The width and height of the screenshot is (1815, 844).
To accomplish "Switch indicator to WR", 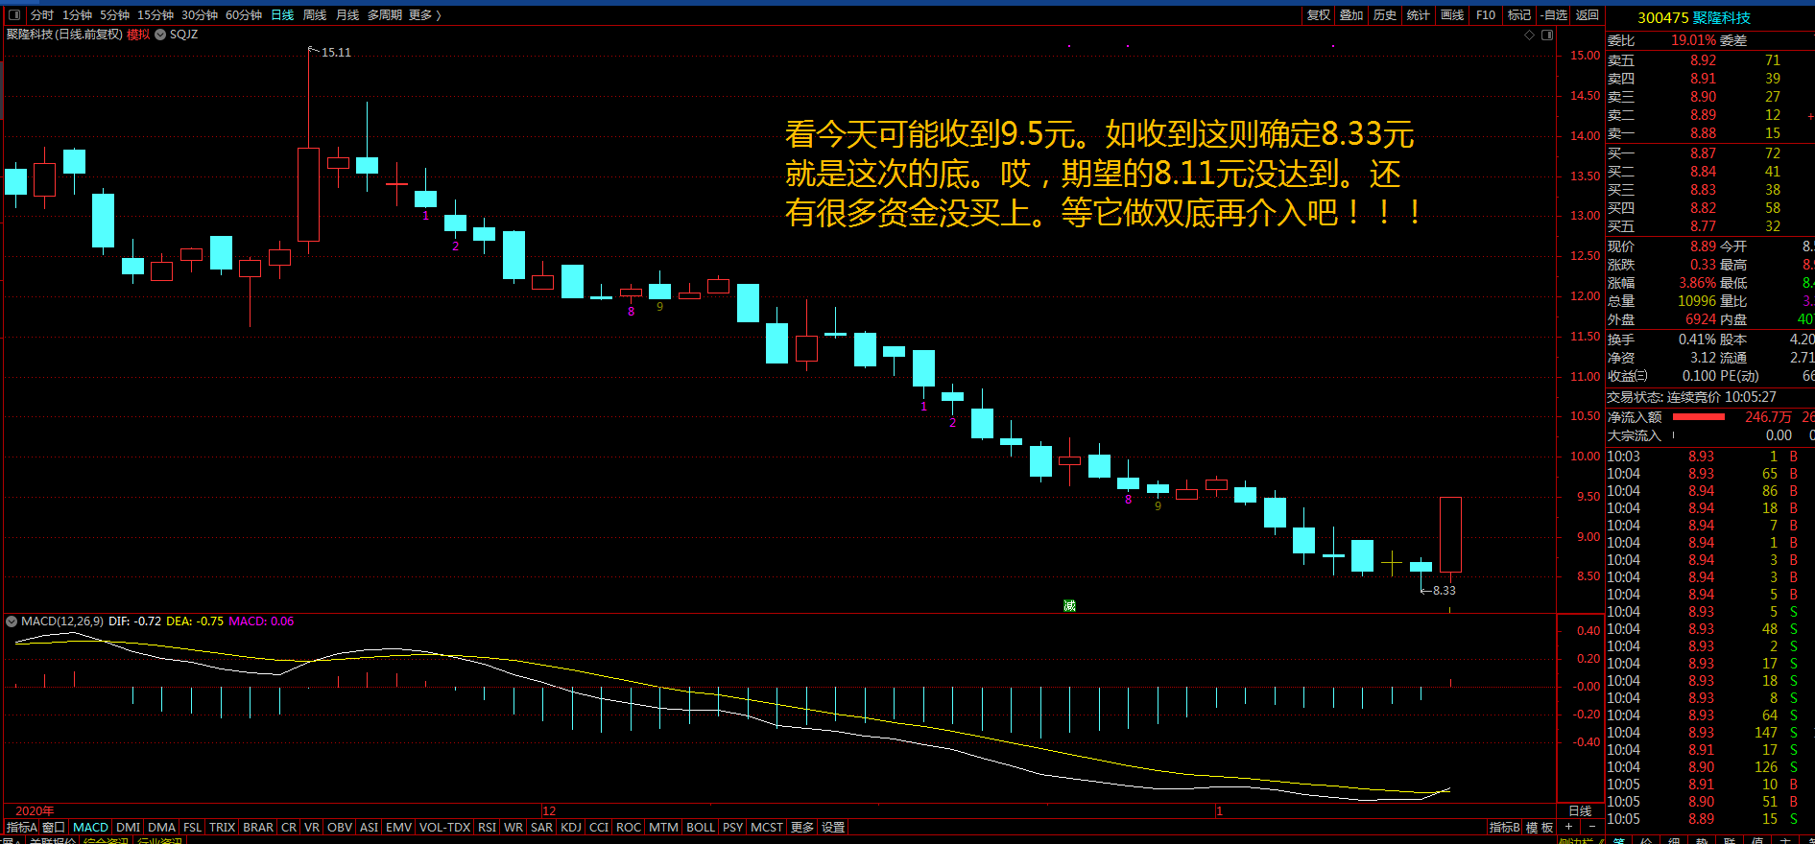I will pos(513,827).
